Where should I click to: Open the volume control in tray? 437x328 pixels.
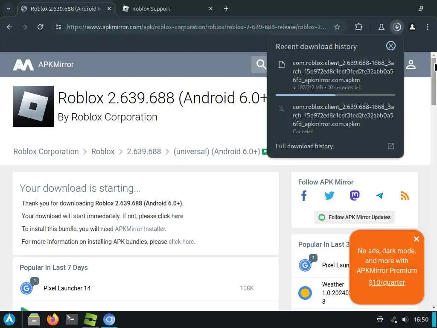405,319
